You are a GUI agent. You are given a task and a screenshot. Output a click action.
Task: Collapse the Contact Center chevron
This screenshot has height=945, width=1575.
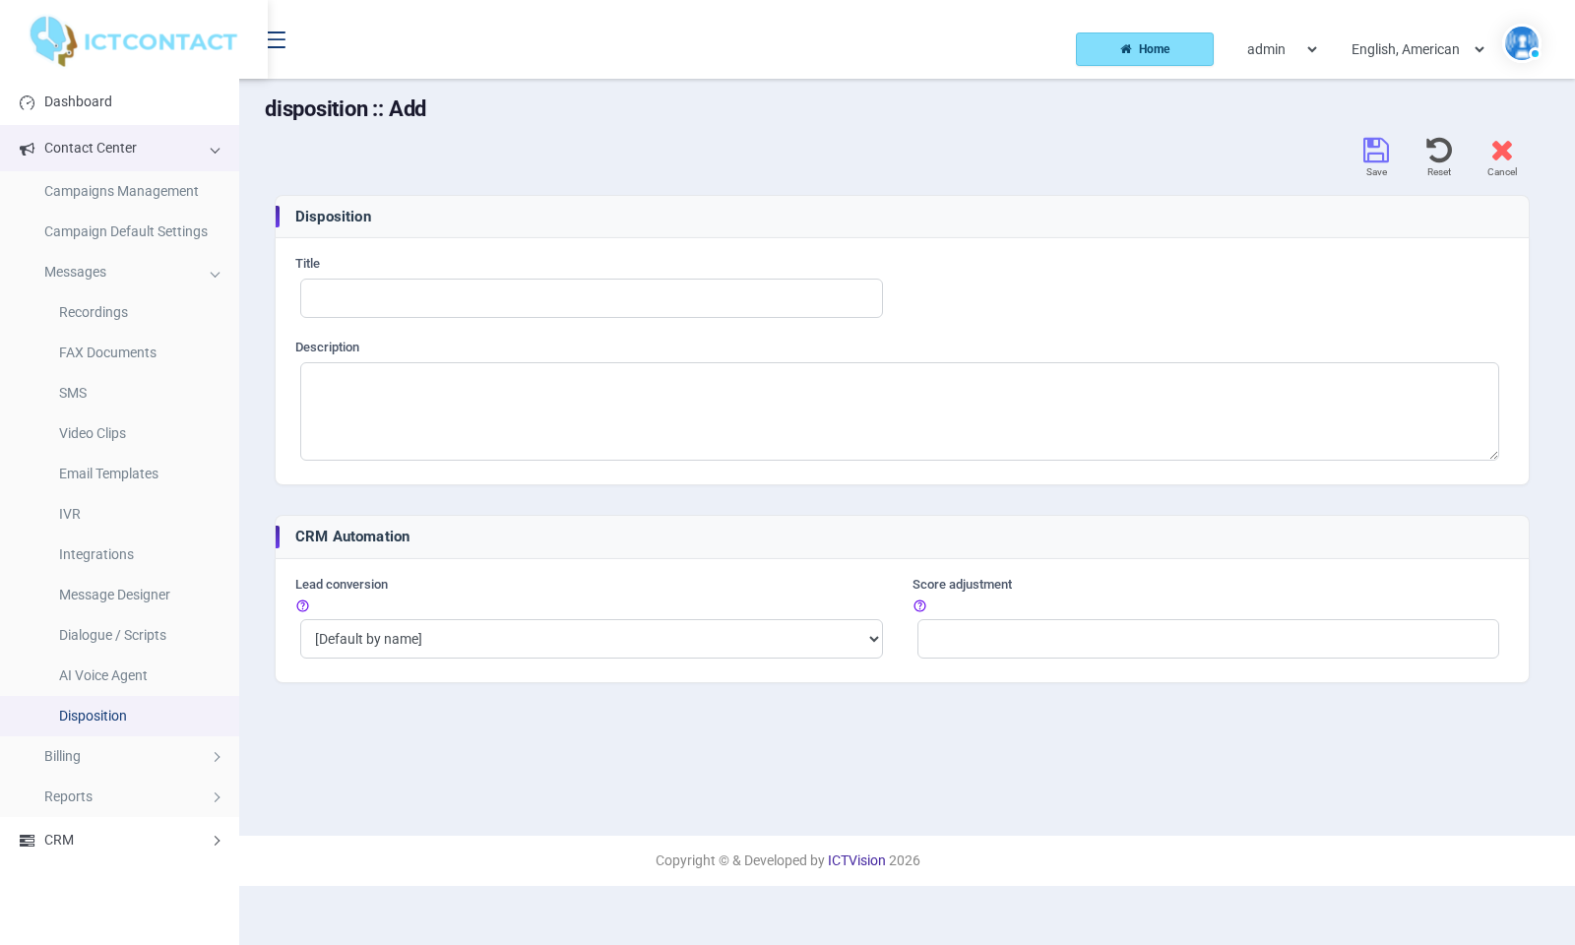pos(215,151)
